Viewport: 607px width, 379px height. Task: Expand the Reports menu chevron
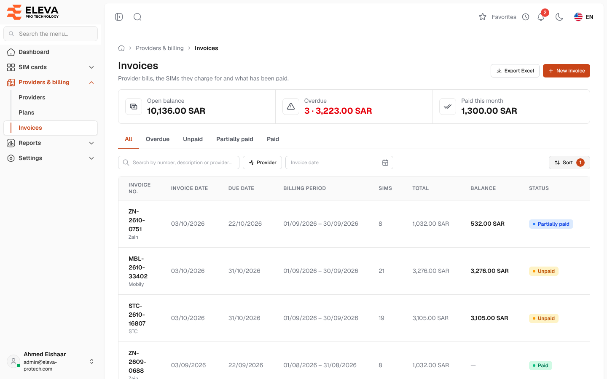(x=91, y=143)
